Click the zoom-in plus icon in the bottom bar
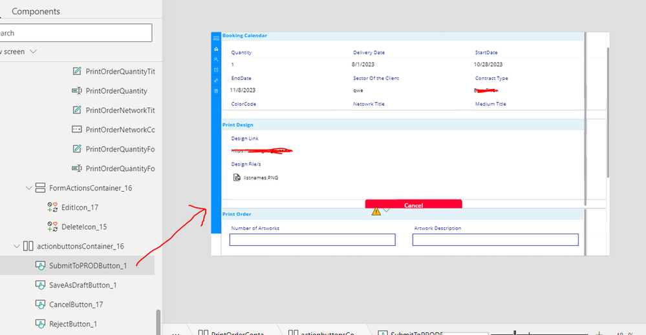This screenshot has height=335, width=646. (599, 333)
